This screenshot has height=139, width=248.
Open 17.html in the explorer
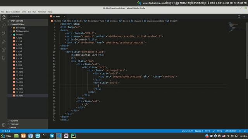[x=19, y=92]
